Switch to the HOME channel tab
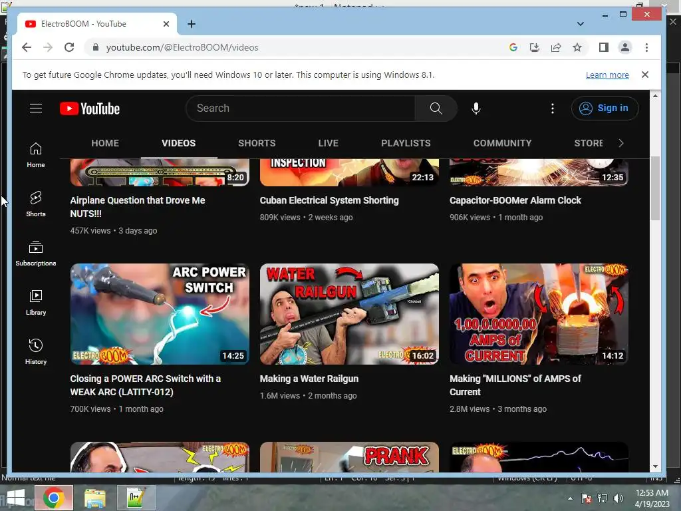This screenshot has height=511, width=681. [105, 143]
